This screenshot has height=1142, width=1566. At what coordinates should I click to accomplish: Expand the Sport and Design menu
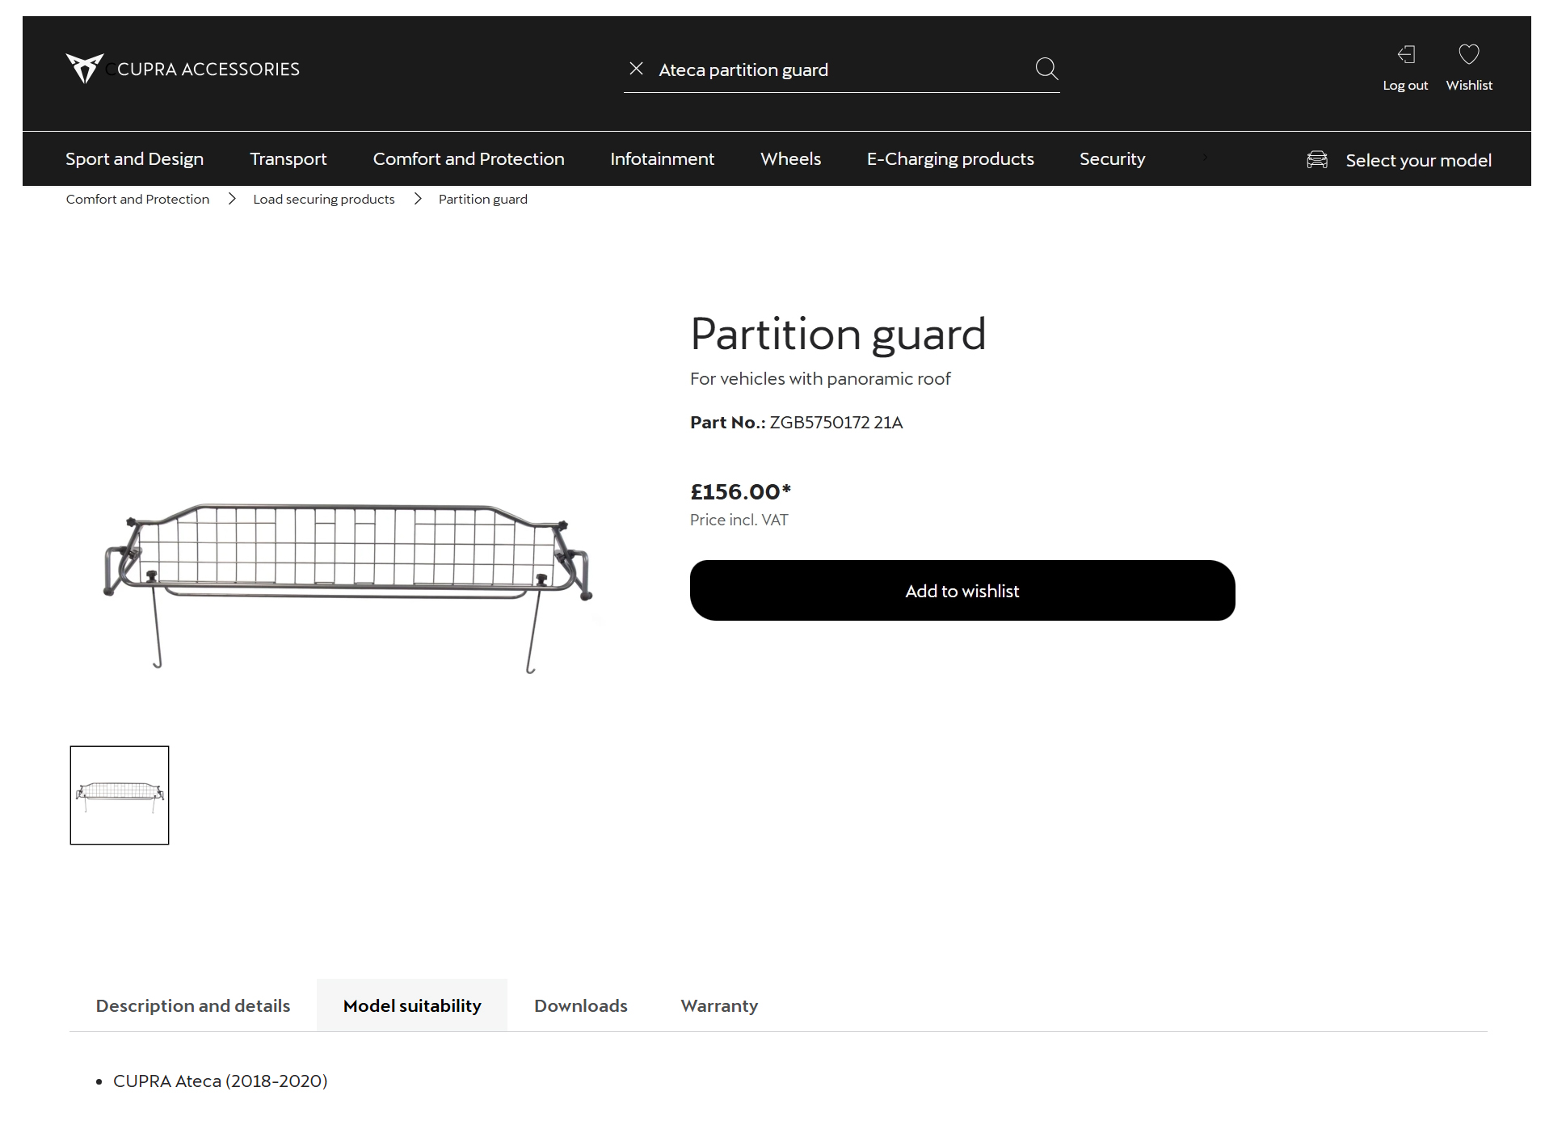pyautogui.click(x=134, y=158)
